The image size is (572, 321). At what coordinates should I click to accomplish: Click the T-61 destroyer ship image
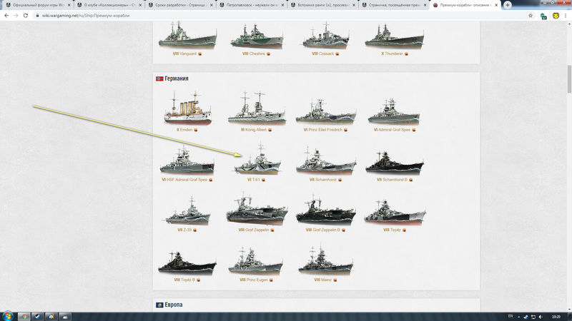point(259,161)
